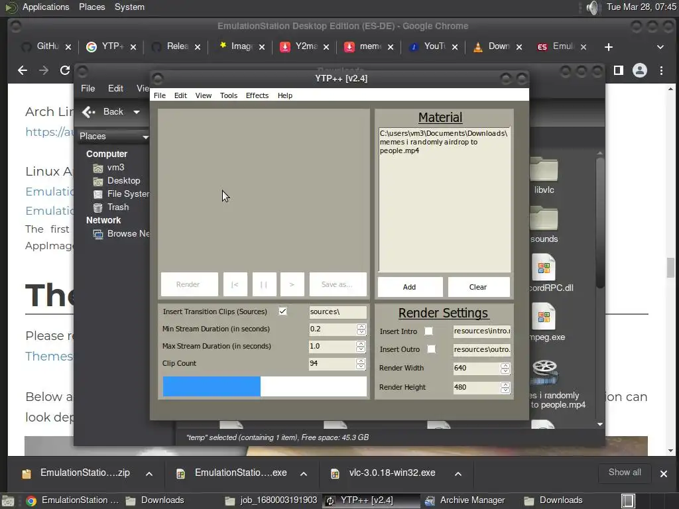Toggle Chrome side panel icon
Viewport: 679px width, 509px height.
[x=619, y=70]
